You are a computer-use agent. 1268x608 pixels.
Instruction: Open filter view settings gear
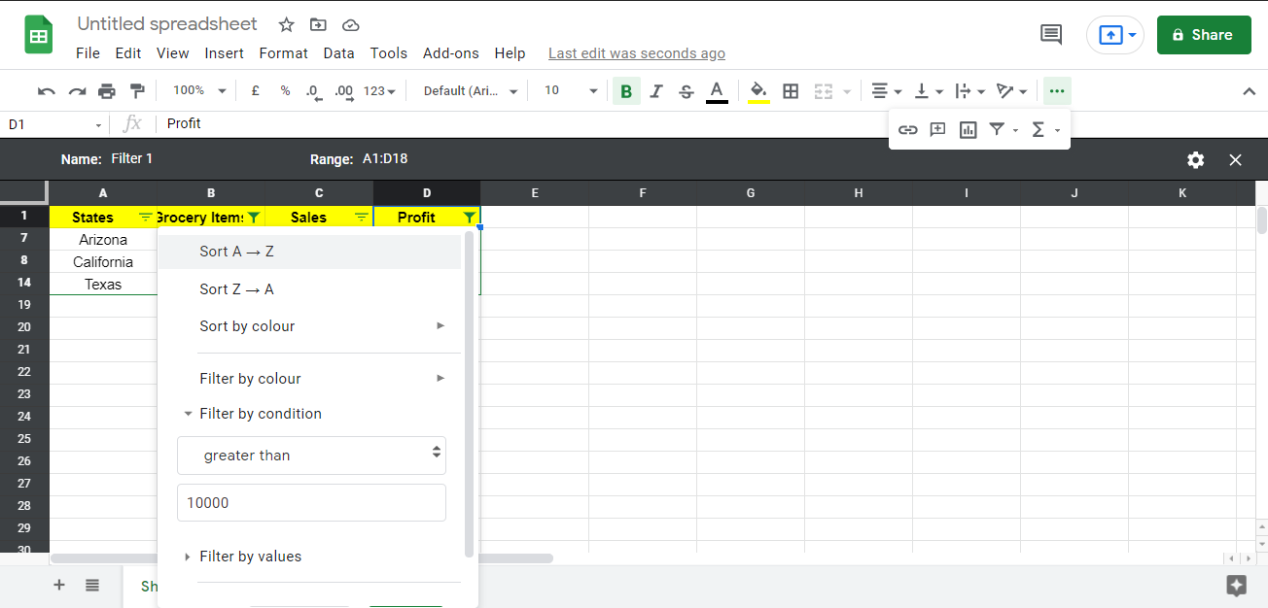[1196, 159]
